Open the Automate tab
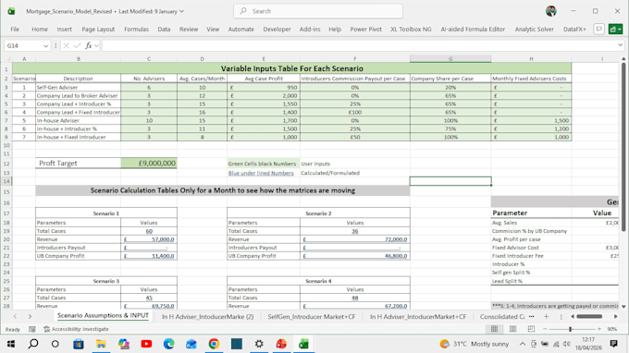This screenshot has height=353, width=629. [240, 30]
